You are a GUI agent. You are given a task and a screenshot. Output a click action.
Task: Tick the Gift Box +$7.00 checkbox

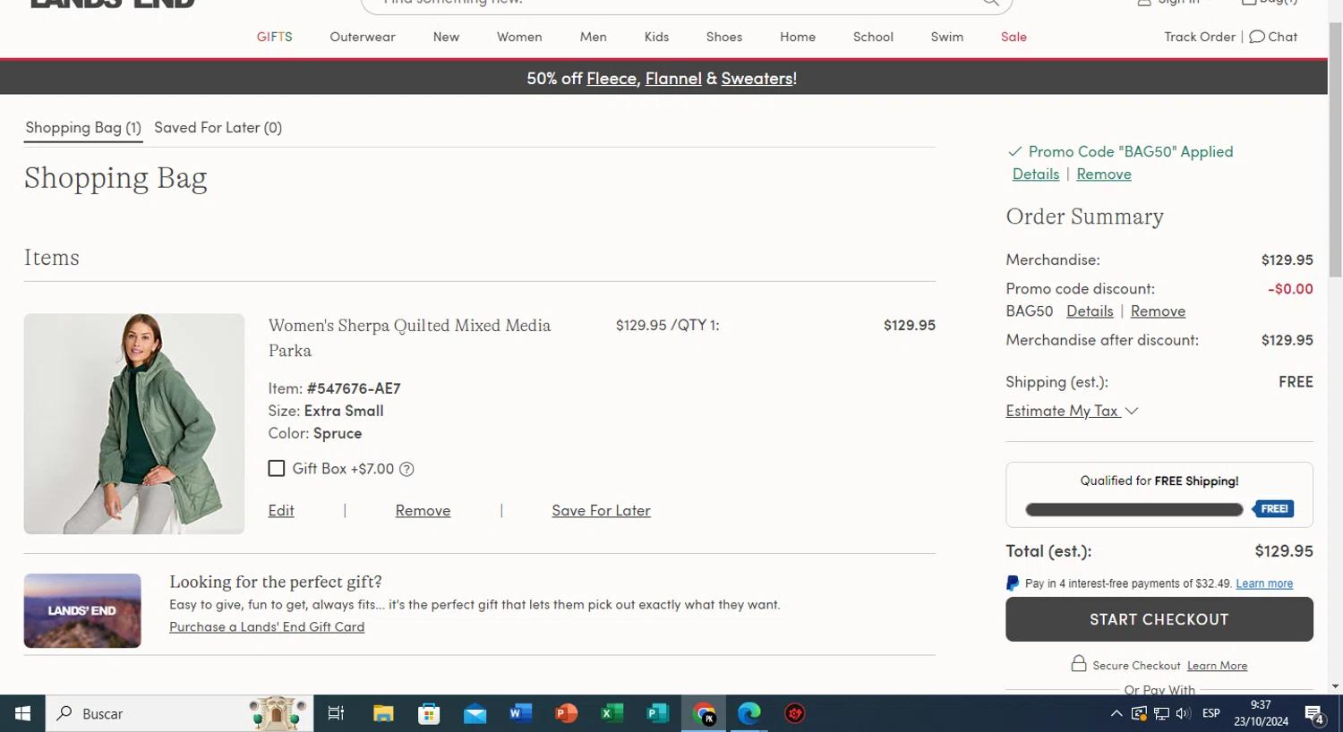[277, 468]
